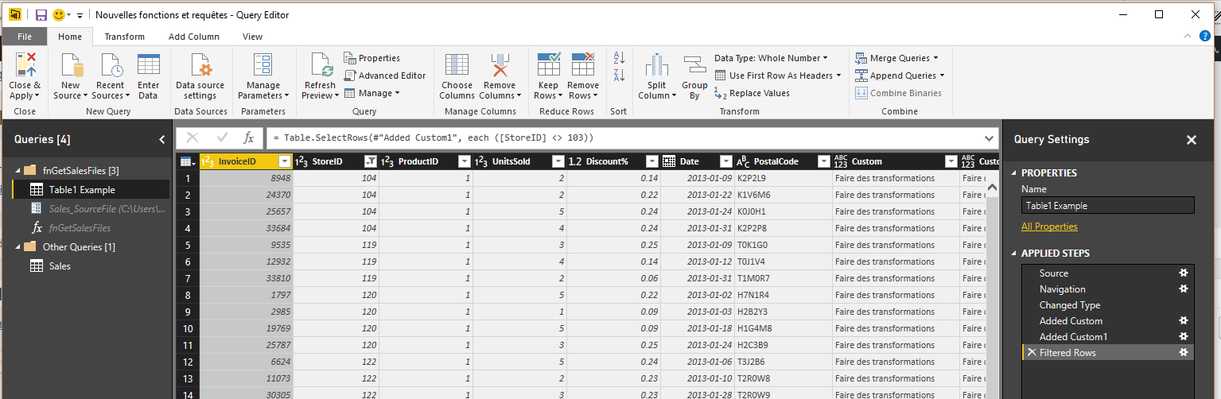Open gear settings for Filtered Rows step

[x=1183, y=353]
